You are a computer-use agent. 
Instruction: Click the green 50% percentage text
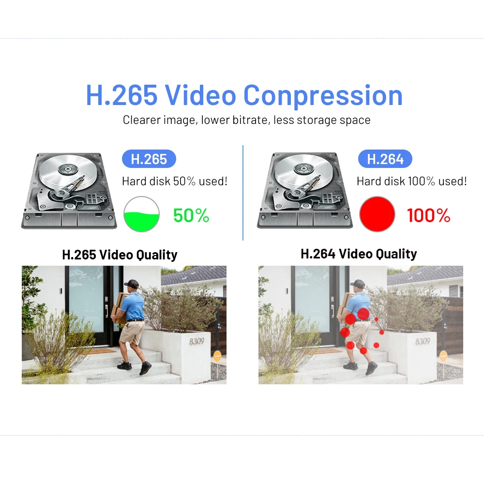coord(191,215)
